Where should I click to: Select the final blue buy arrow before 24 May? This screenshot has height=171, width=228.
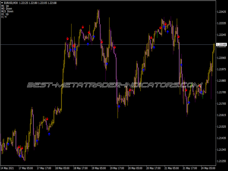(201, 92)
